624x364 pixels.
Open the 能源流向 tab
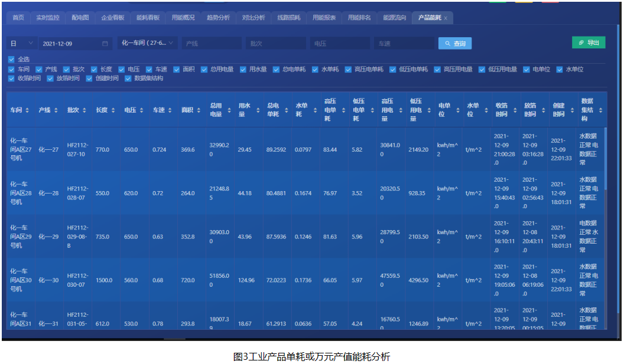[x=394, y=18]
